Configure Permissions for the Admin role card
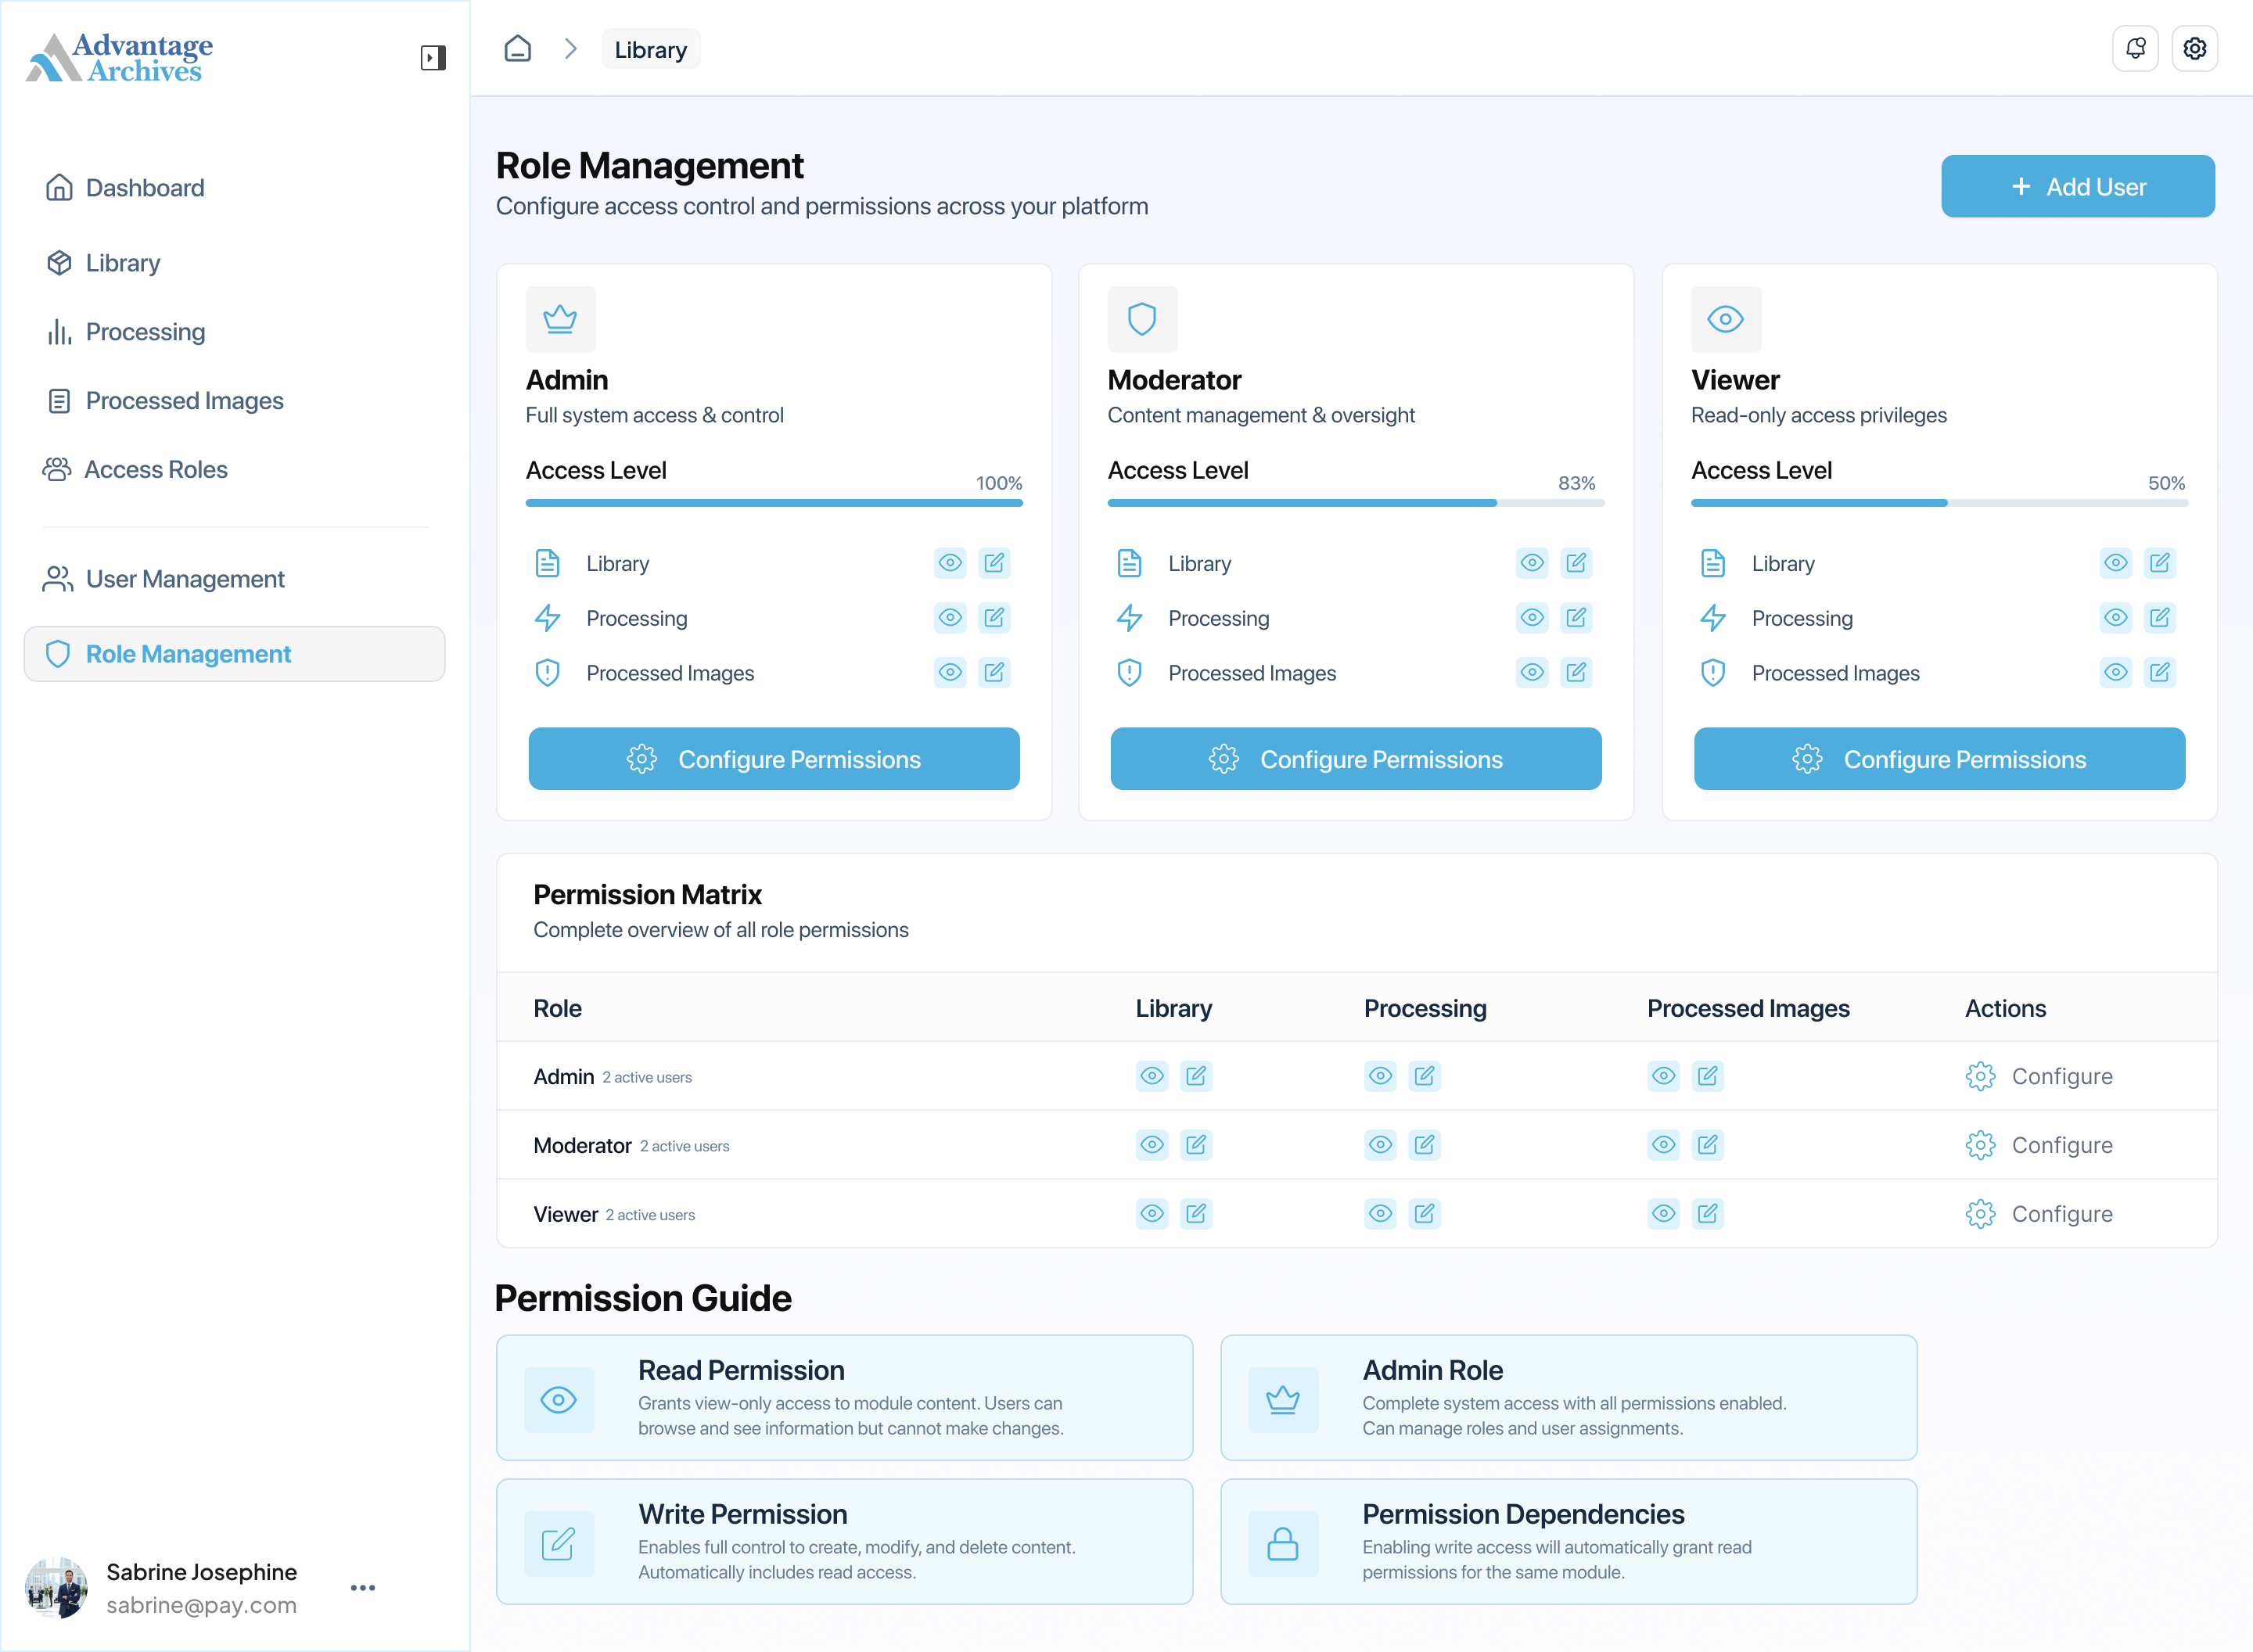This screenshot has width=2253, height=1652. [774, 759]
